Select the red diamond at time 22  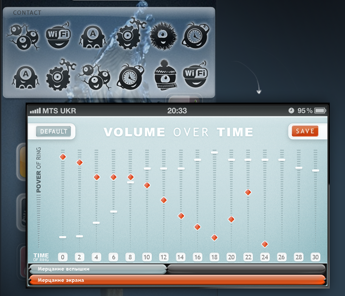(x=248, y=192)
